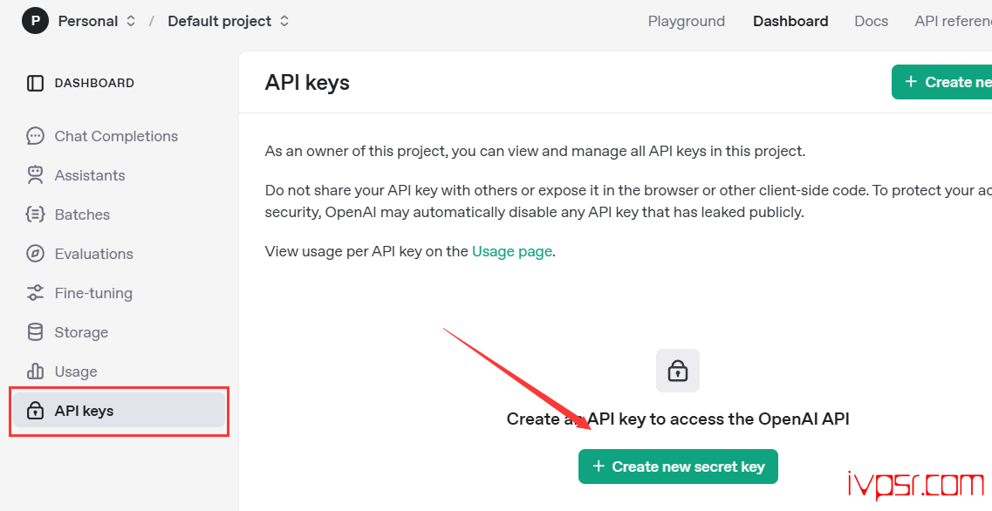Expand the Personal organization switcher
The width and height of the screenshot is (992, 511).
tap(97, 21)
